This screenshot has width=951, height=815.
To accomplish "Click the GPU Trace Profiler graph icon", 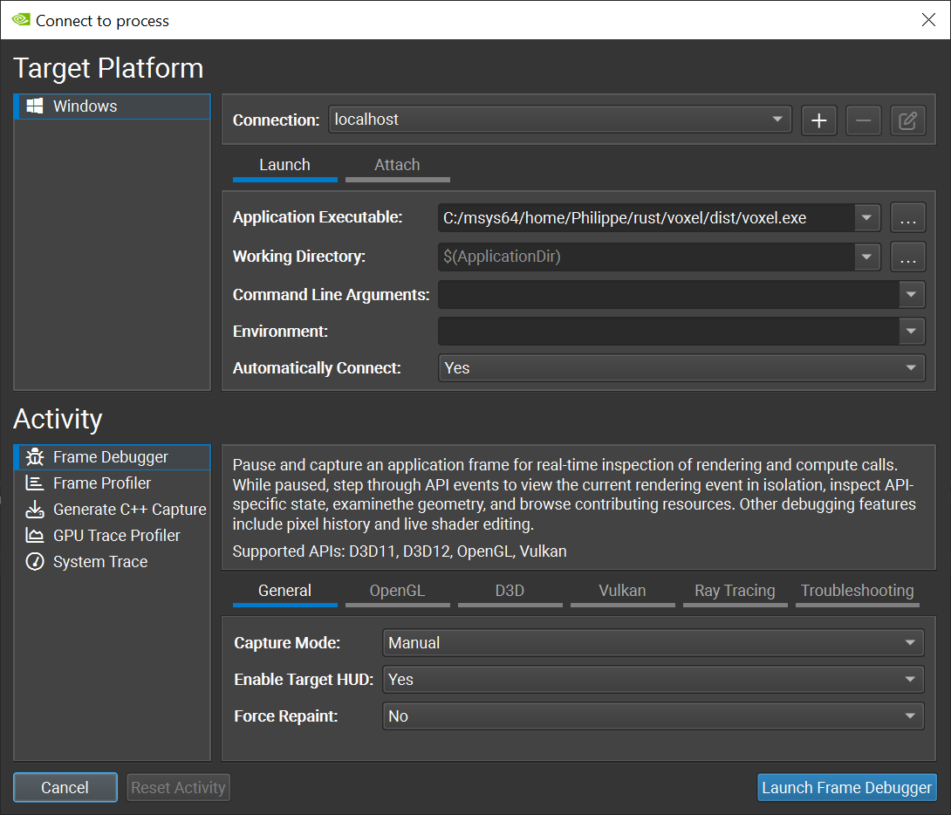I will [35, 536].
